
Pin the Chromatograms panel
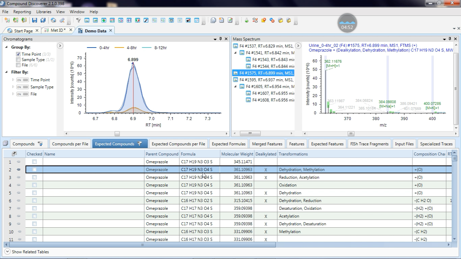pos(221,39)
